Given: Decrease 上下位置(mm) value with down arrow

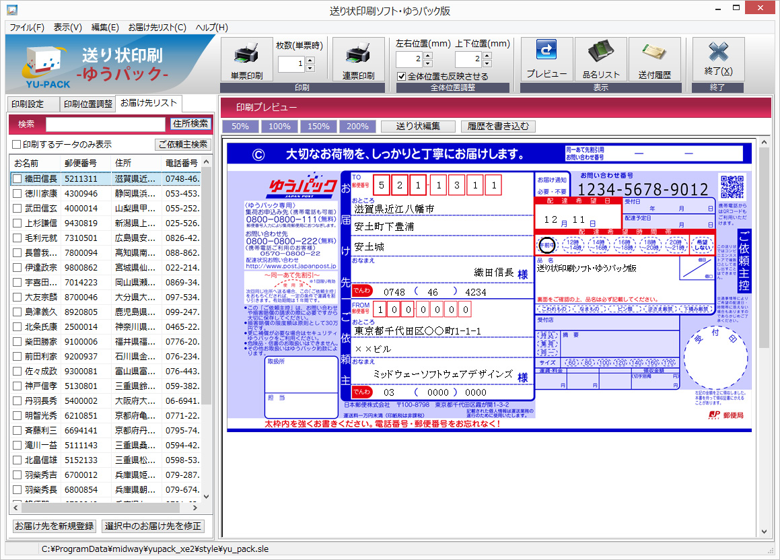Looking at the screenshot, I should pos(487,63).
